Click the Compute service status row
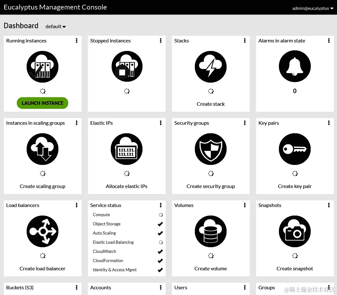Screen dimensions: 337x295 (x=127, y=215)
